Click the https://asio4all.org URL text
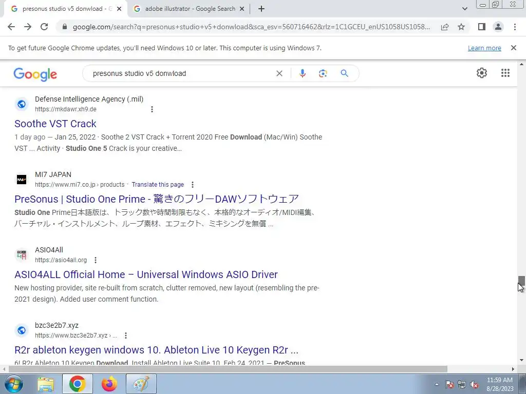 tap(61, 260)
